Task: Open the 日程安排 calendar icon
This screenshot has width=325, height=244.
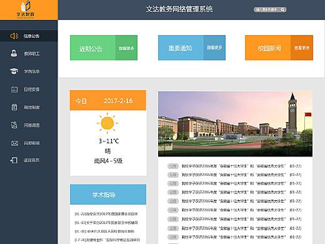Action: click(x=14, y=89)
